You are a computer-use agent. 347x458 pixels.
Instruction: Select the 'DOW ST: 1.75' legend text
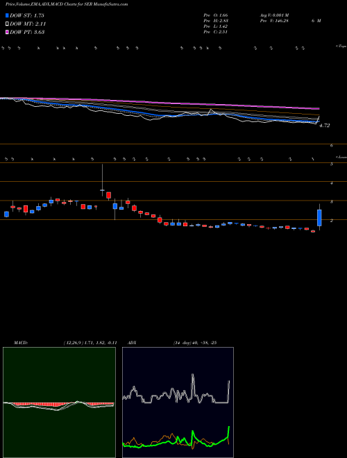click(27, 15)
